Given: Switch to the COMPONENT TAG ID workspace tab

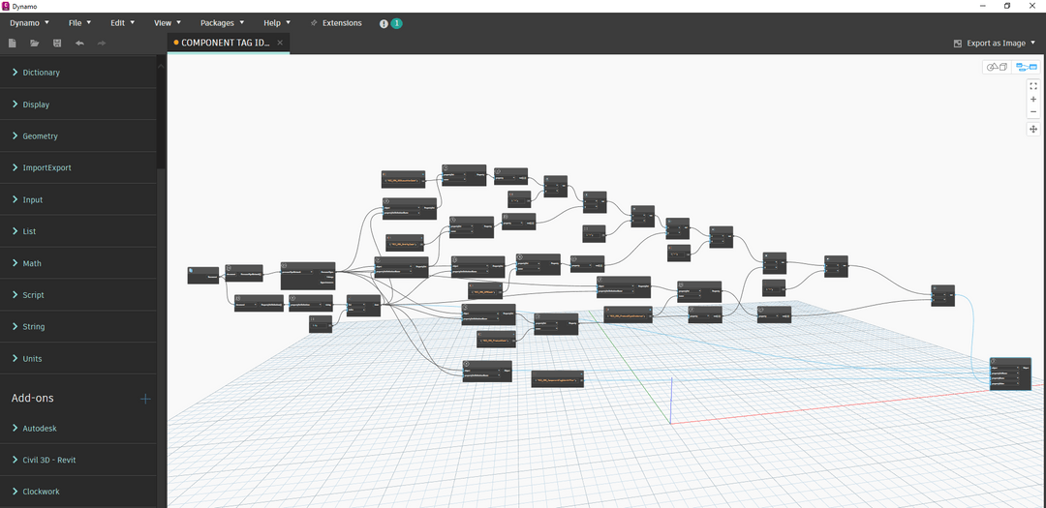Looking at the screenshot, I should click(221, 43).
